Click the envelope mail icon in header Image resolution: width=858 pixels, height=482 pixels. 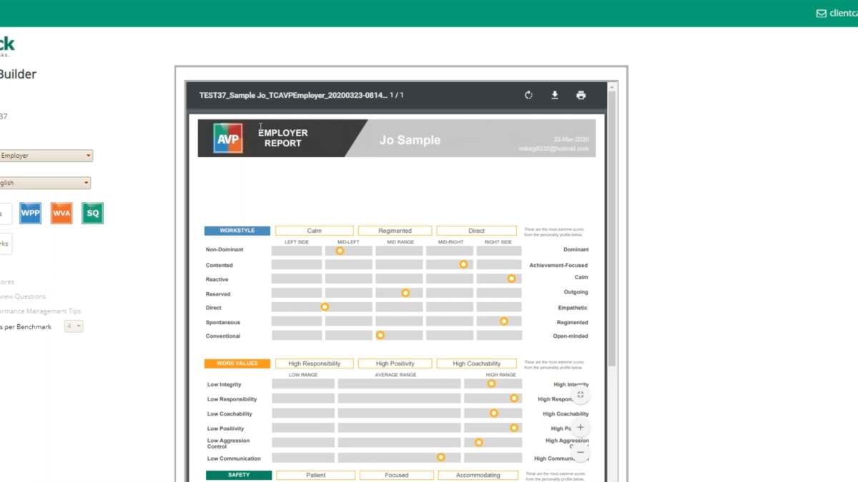[821, 14]
